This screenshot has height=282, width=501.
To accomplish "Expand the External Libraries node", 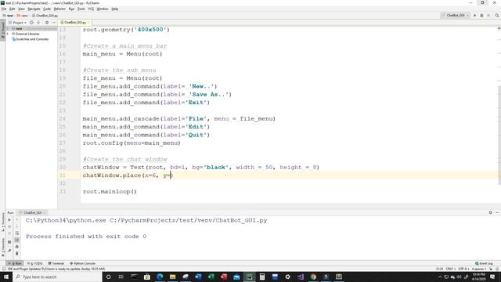I will 8,34.
